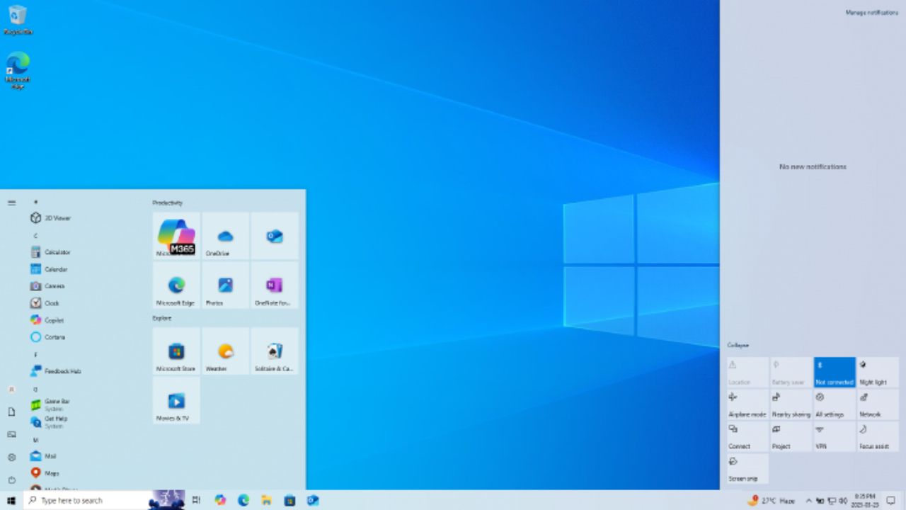Open the Microsoft Store tile
The width and height of the screenshot is (906, 510).
pyautogui.click(x=176, y=351)
